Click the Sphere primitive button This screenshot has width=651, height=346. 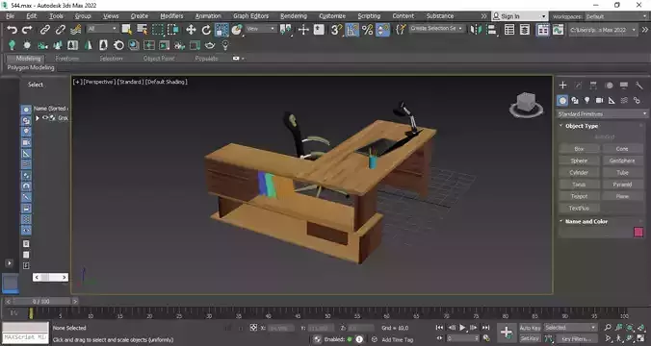579,161
